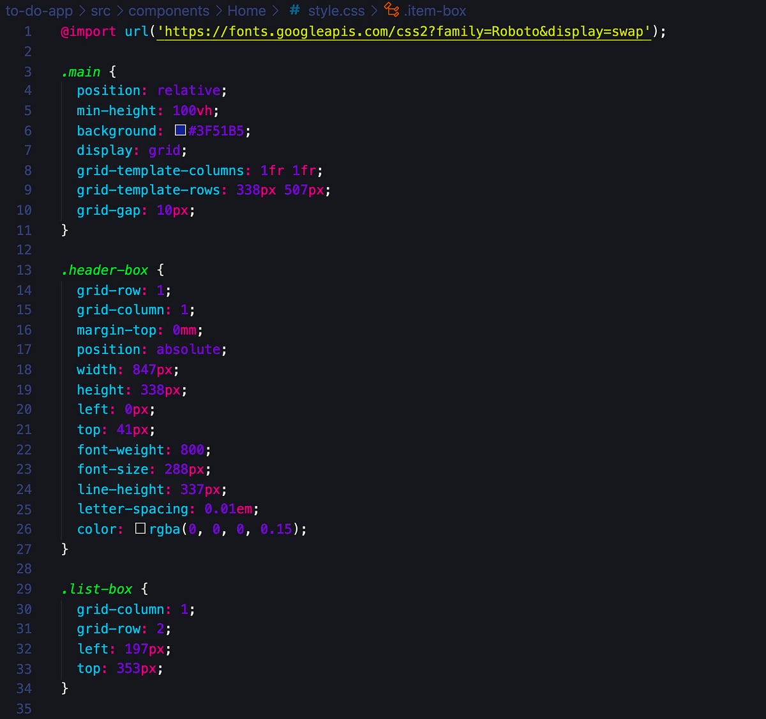Open the breadcrumb chevron after Home

pos(276,10)
